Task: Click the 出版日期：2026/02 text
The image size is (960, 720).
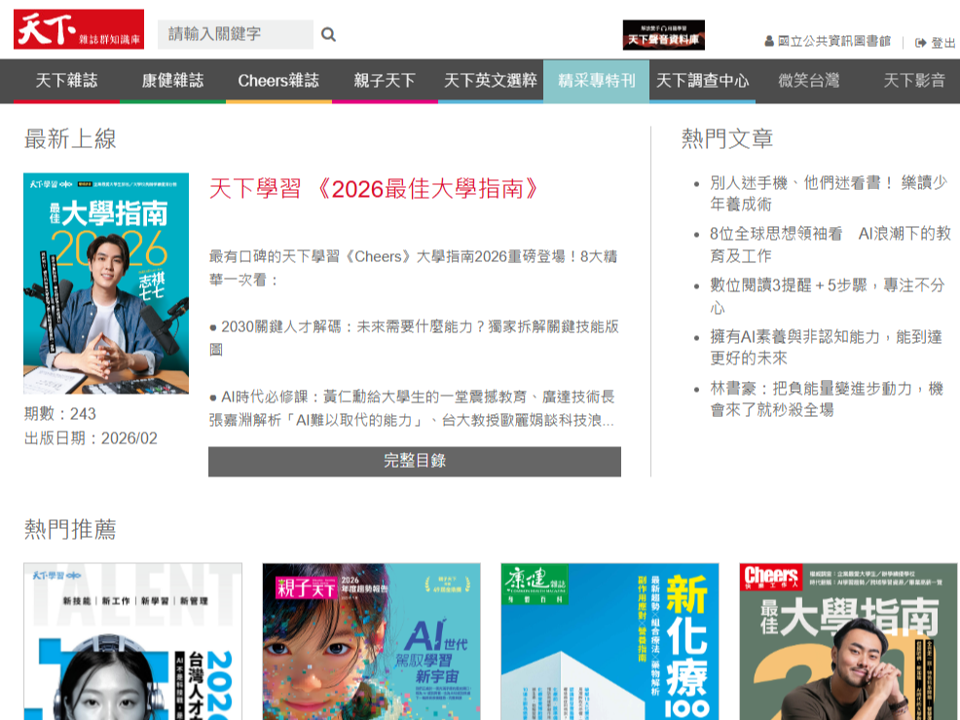Action: pos(91,438)
